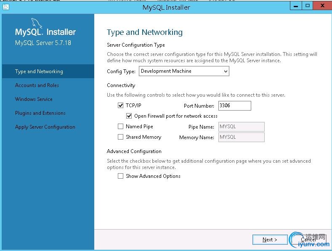Image resolution: width=332 pixels, height=251 pixels.
Task: Click the Memory Name field
Action: click(x=242, y=137)
